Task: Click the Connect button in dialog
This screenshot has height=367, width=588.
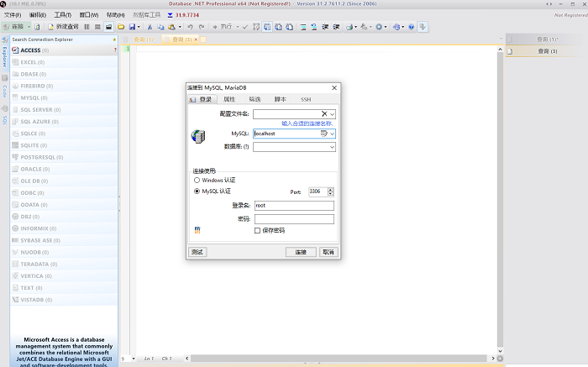Action: pyautogui.click(x=301, y=252)
